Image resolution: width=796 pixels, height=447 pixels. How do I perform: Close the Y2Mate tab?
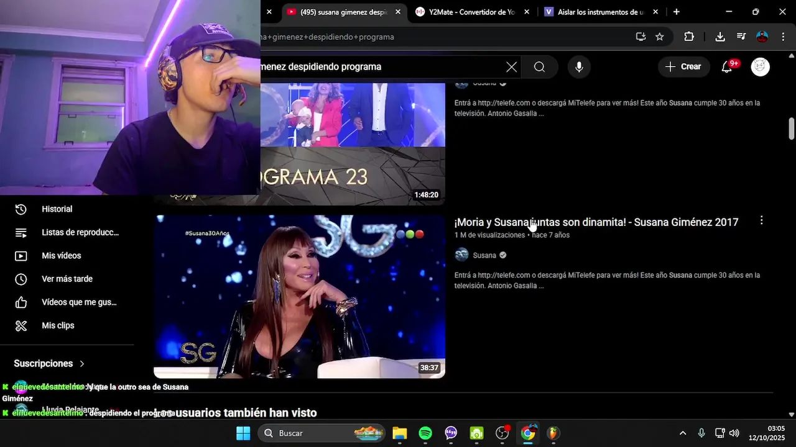[x=527, y=12]
